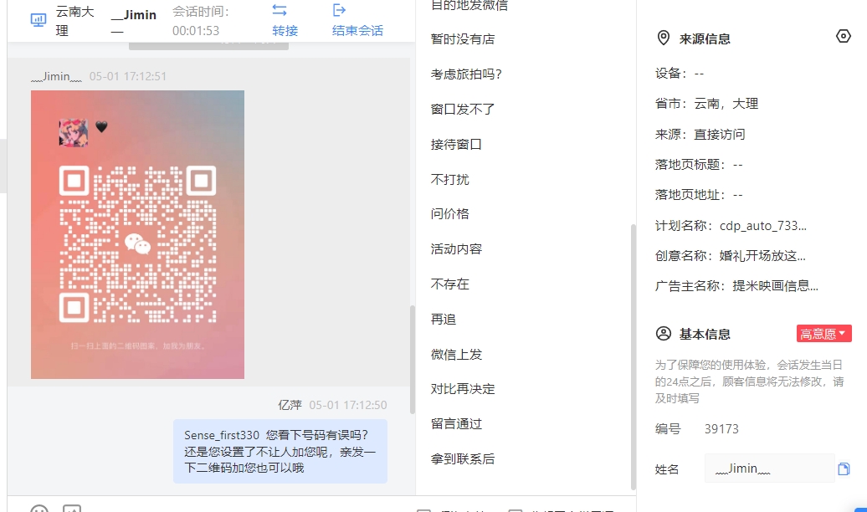
Task: Click the 转接 transfer arrows icon
Action: (x=280, y=10)
